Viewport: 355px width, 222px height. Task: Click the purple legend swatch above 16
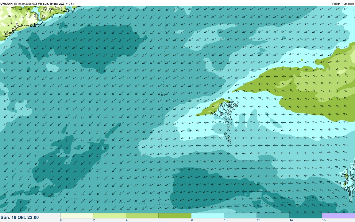click(x=338, y=216)
